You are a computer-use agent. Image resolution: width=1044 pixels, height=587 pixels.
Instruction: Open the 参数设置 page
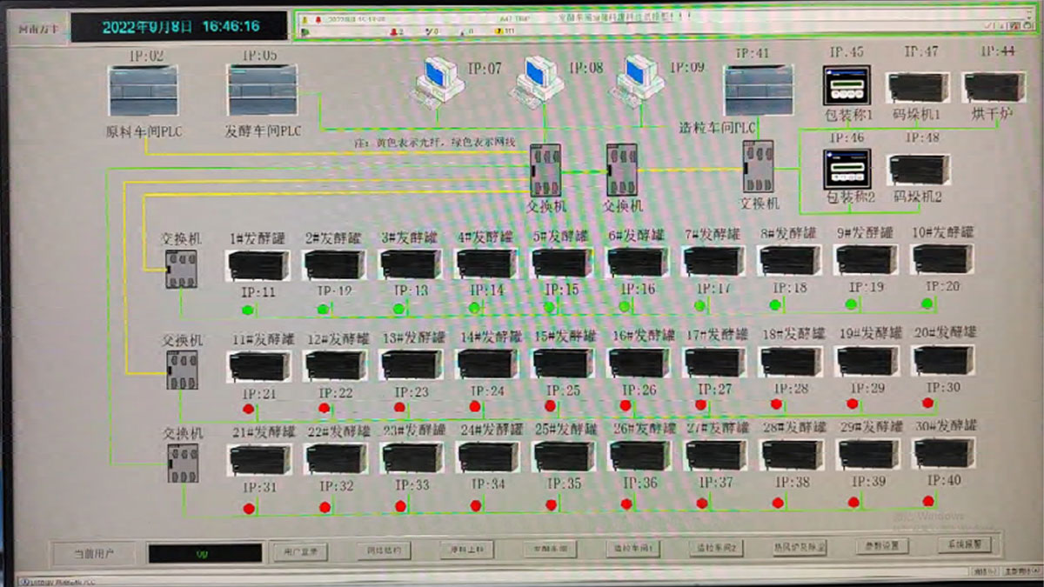pos(875,546)
